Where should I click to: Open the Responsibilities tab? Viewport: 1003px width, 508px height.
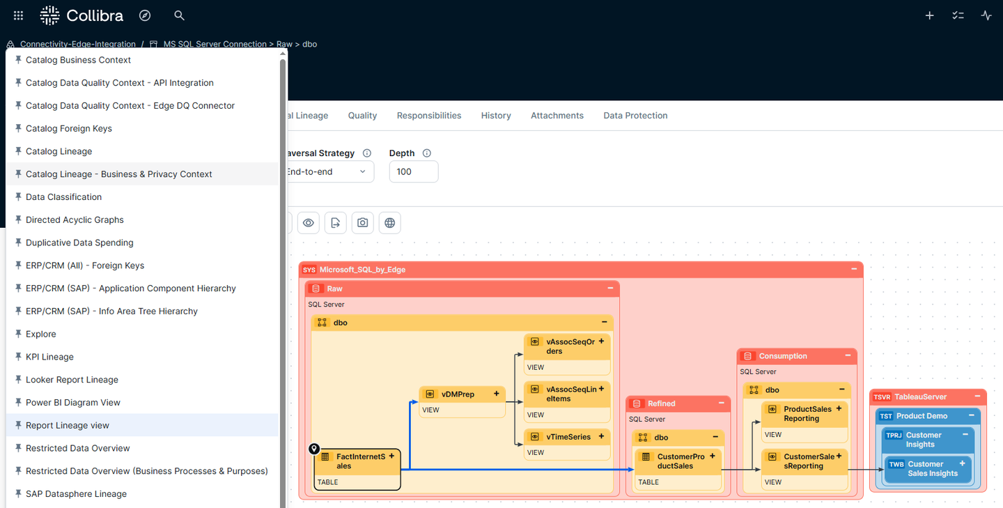pyautogui.click(x=429, y=115)
